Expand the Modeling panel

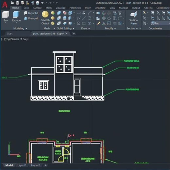[20, 28]
